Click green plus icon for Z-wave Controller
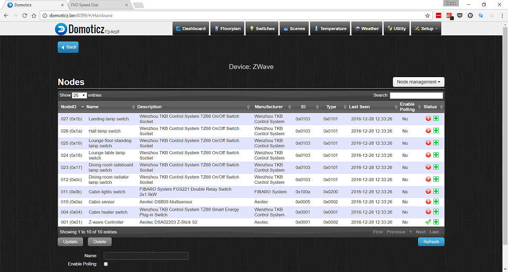This screenshot has width=508, height=272. (x=436, y=222)
